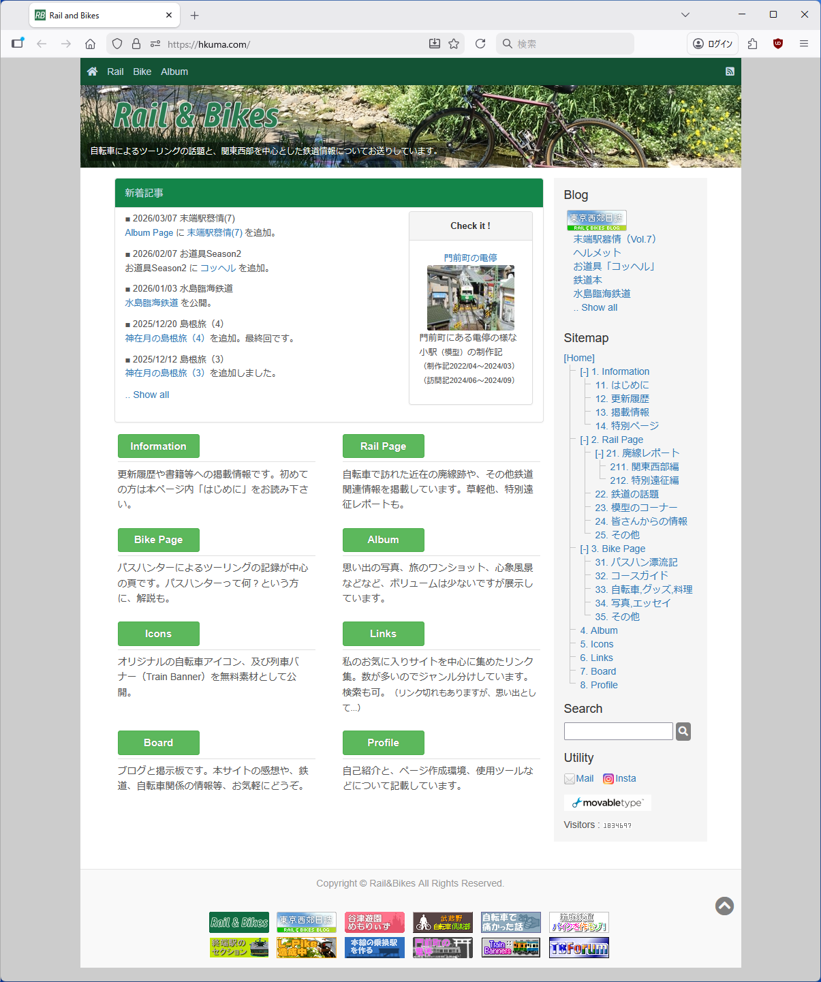Reload the page using the refresh icon
This screenshot has height=982, width=821.
pos(480,44)
